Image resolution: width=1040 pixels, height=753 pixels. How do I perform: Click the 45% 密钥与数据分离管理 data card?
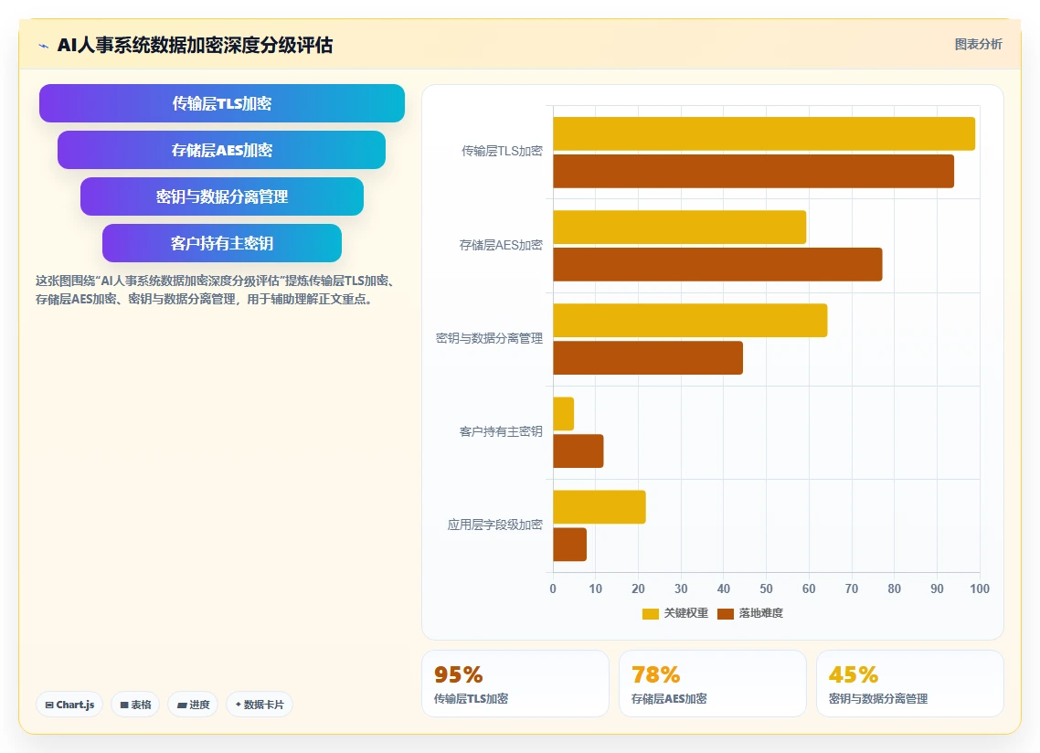click(x=910, y=684)
